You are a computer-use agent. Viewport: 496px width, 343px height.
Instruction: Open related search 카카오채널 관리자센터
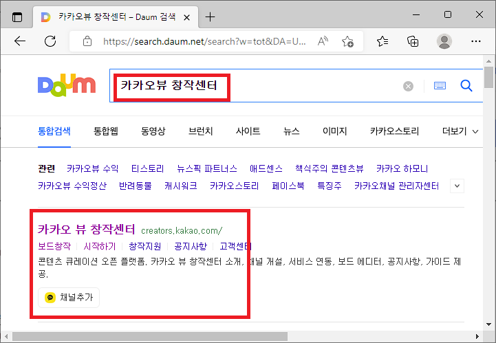[x=397, y=186]
